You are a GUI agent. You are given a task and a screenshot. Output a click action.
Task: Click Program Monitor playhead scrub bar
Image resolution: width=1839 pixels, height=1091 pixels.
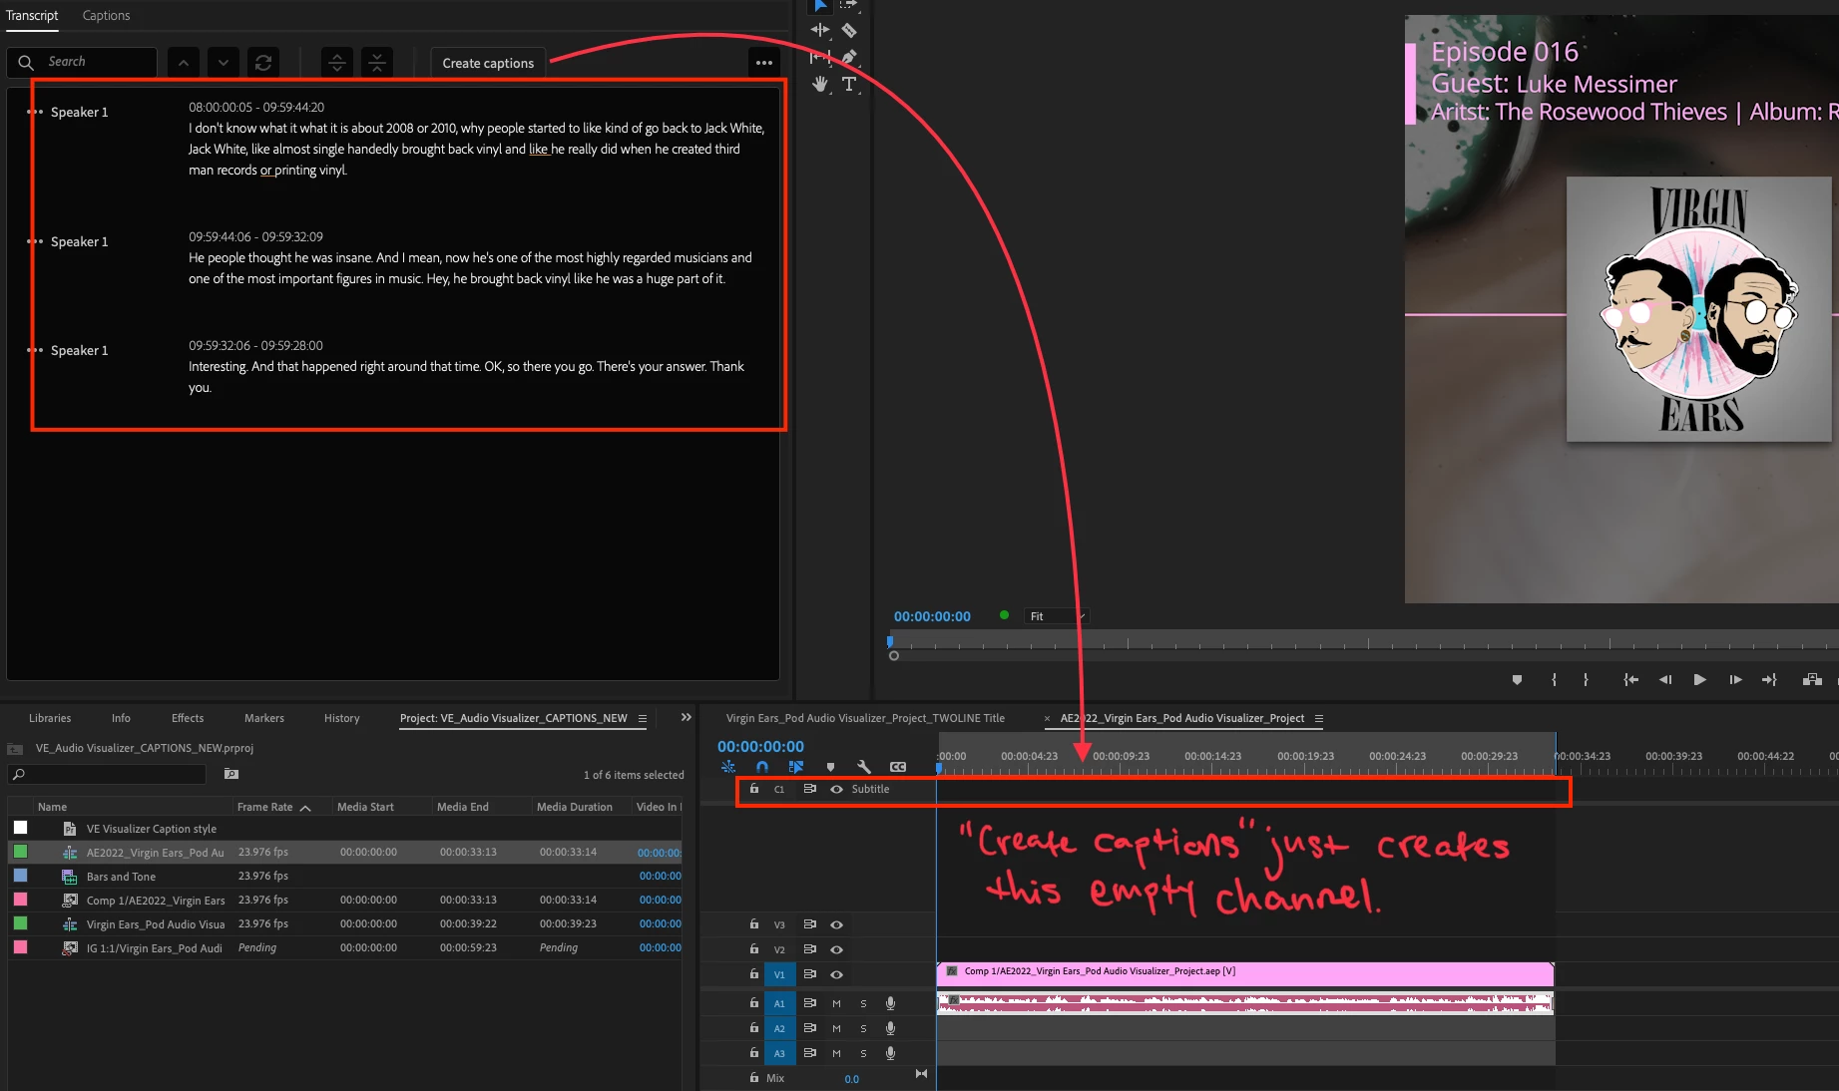click(x=1363, y=644)
